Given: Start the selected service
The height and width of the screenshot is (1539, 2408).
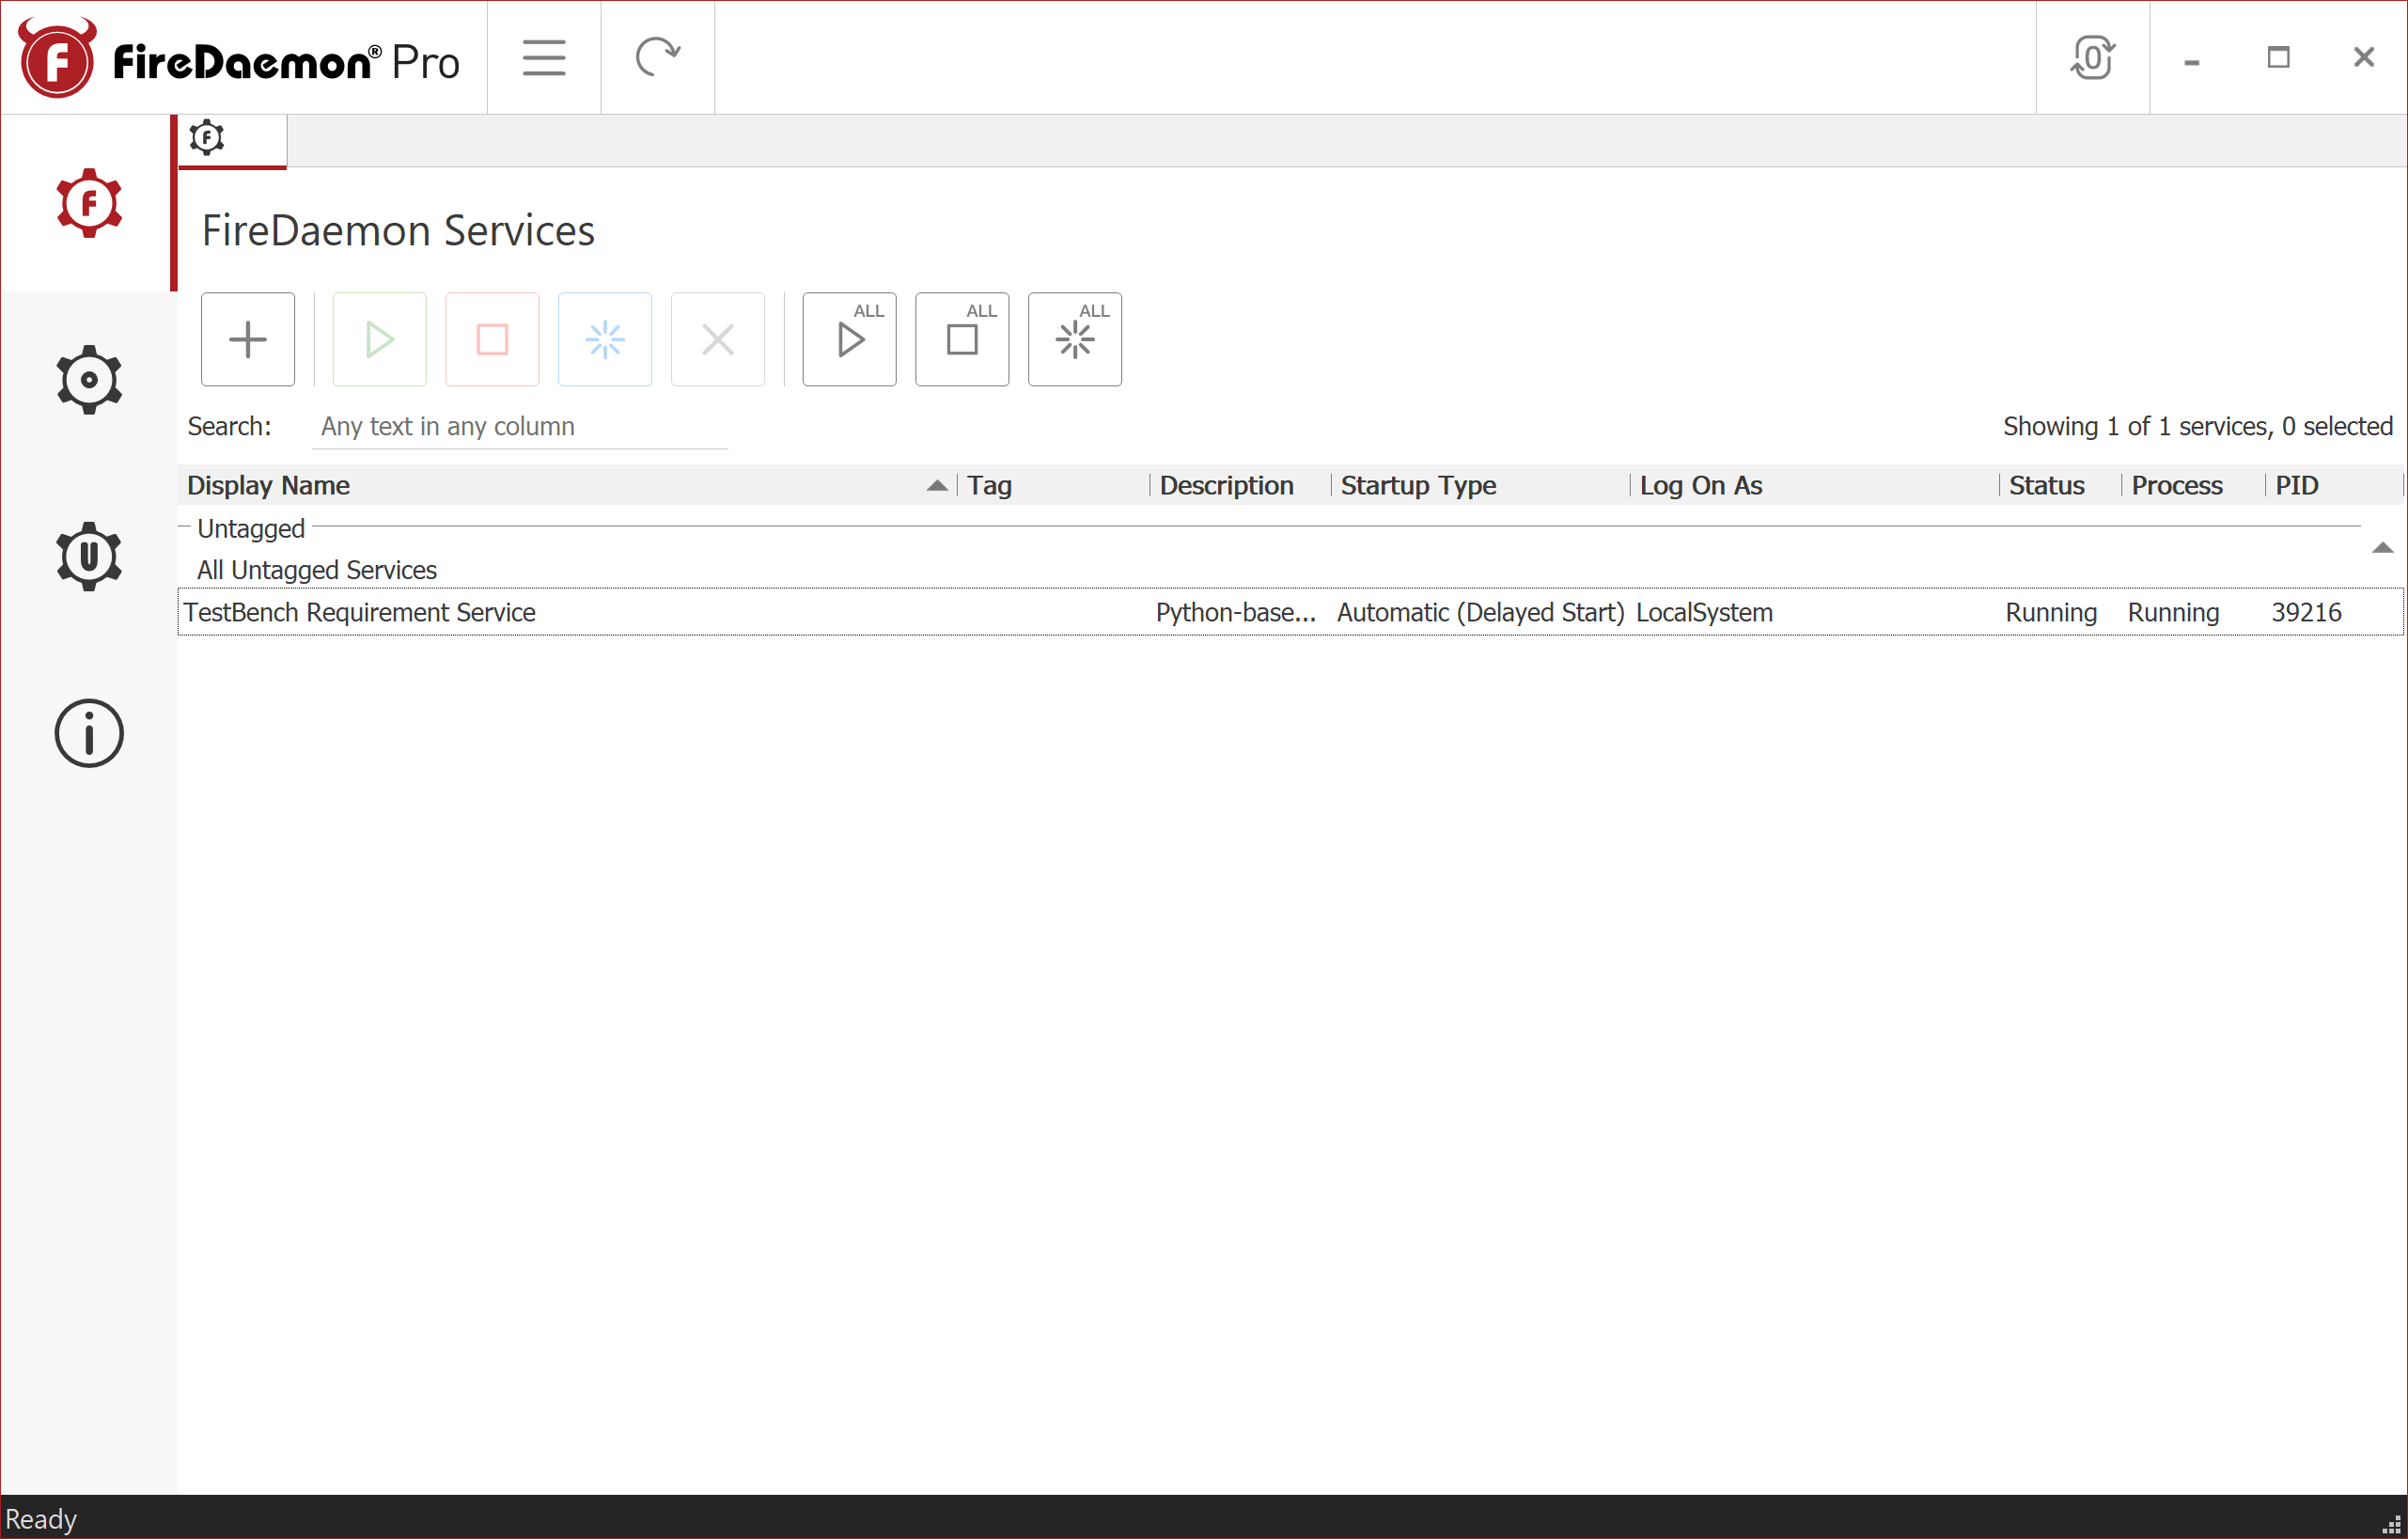Looking at the screenshot, I should [378, 339].
